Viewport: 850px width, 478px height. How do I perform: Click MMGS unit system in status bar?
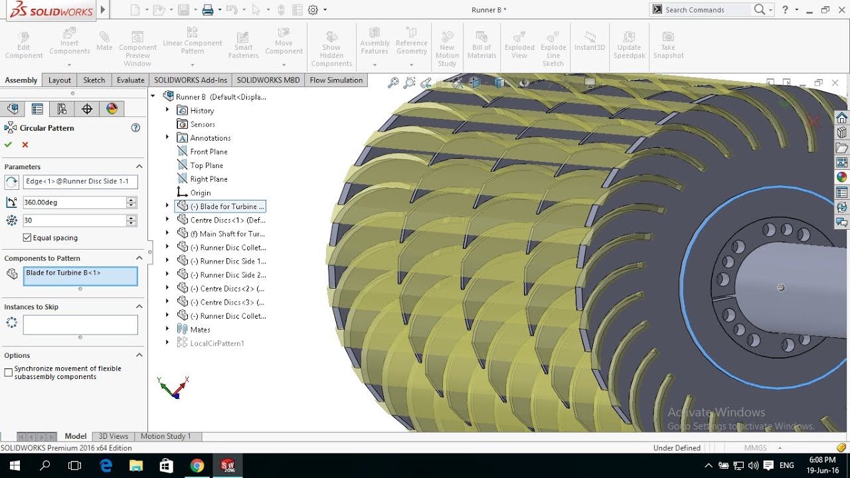[756, 448]
